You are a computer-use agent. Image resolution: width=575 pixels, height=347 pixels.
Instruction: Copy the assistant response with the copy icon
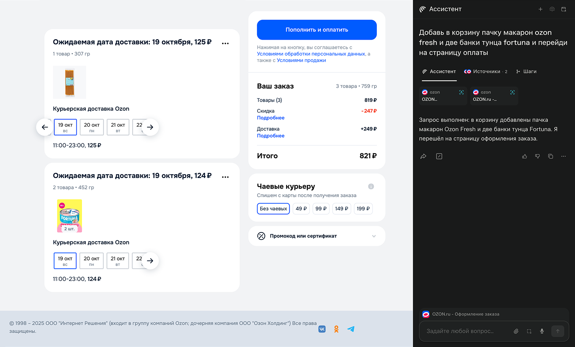point(550,156)
